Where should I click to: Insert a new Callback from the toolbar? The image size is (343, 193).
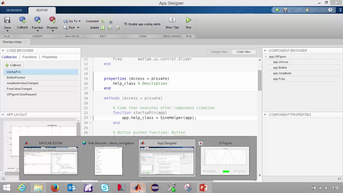[x=22, y=20]
